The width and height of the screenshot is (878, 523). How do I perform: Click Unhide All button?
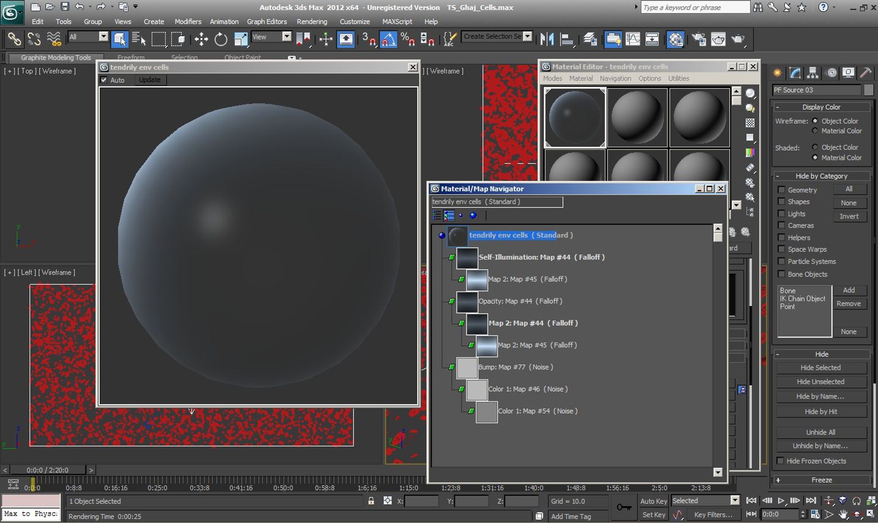point(821,432)
